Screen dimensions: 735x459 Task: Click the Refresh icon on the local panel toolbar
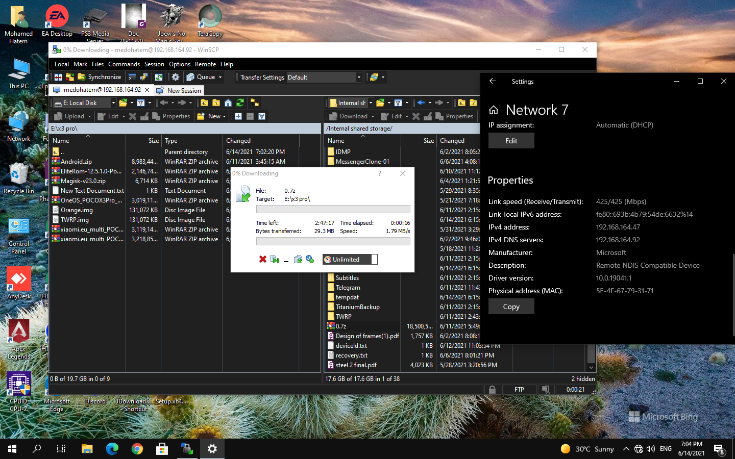(240, 103)
